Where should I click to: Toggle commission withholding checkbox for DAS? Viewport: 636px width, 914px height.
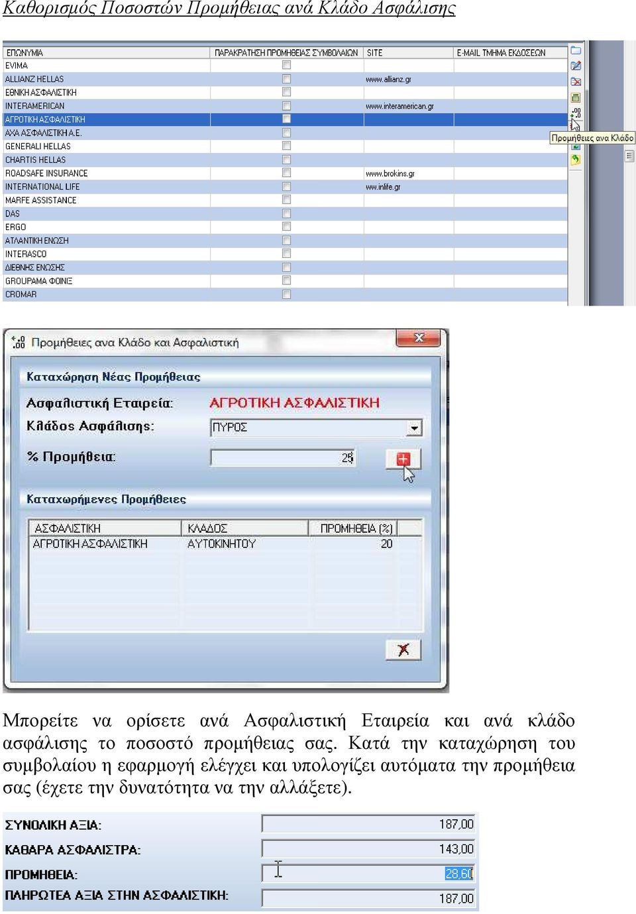286,213
